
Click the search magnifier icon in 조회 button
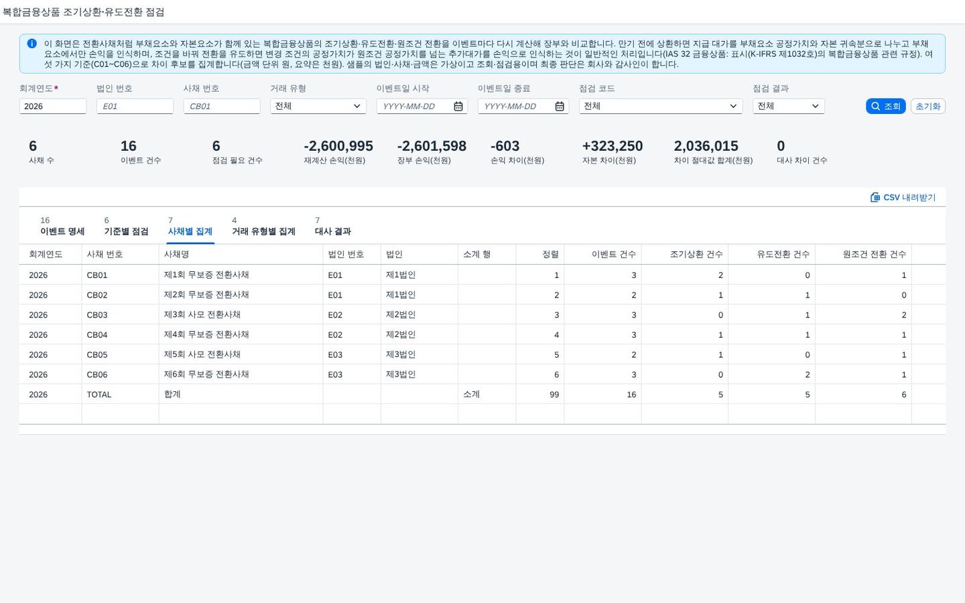pyautogui.click(x=875, y=107)
